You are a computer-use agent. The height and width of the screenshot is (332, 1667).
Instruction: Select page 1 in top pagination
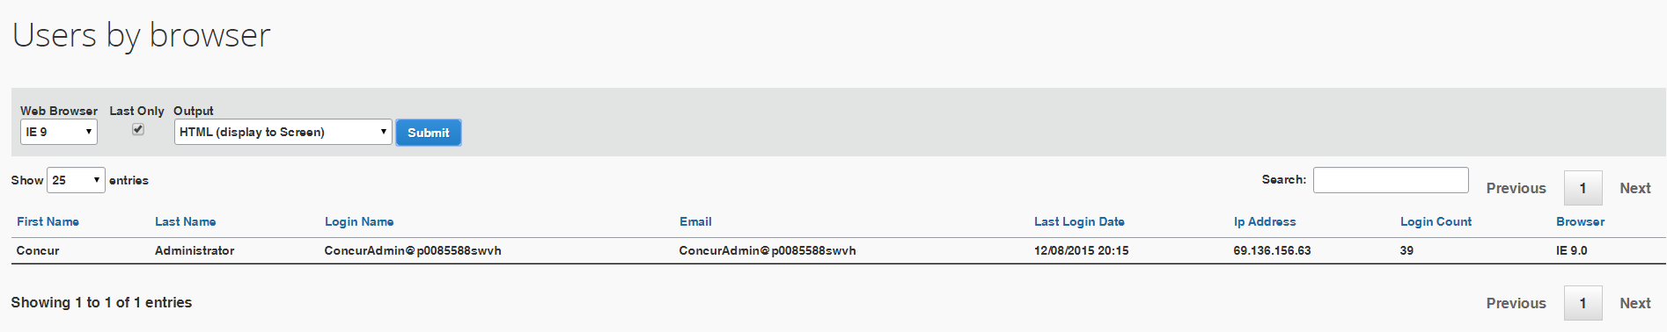(1583, 188)
